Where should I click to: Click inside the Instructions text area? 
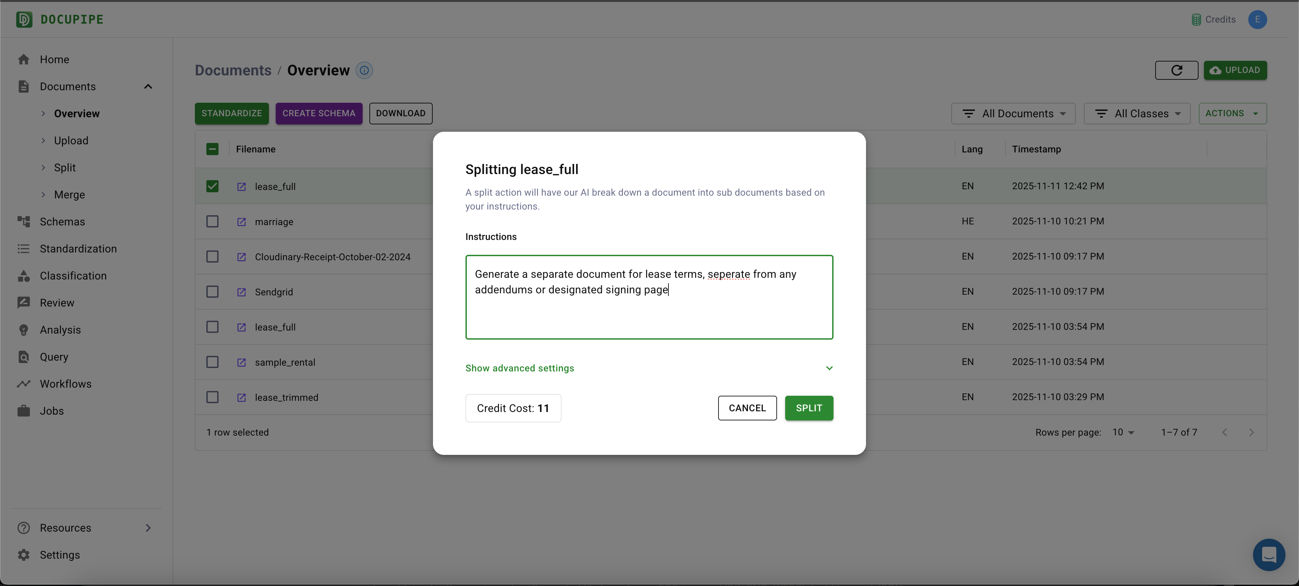[648, 312]
